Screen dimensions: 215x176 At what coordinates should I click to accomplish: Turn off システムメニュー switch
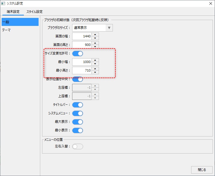pos(77,113)
